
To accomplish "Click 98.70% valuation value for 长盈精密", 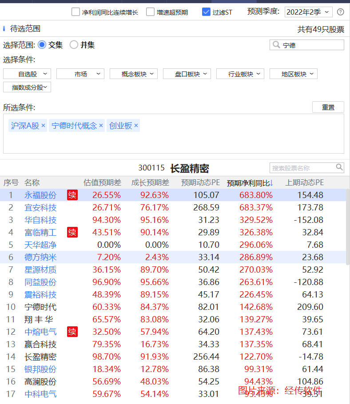I will click(x=107, y=356).
